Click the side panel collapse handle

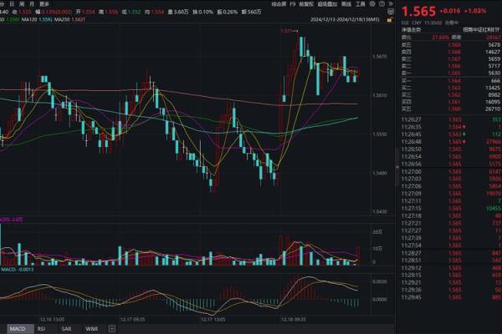pyautogui.click(x=397, y=166)
